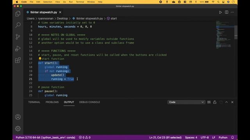
Task: Switch to the PROBLEMS panel tab
Action: pos(52,102)
